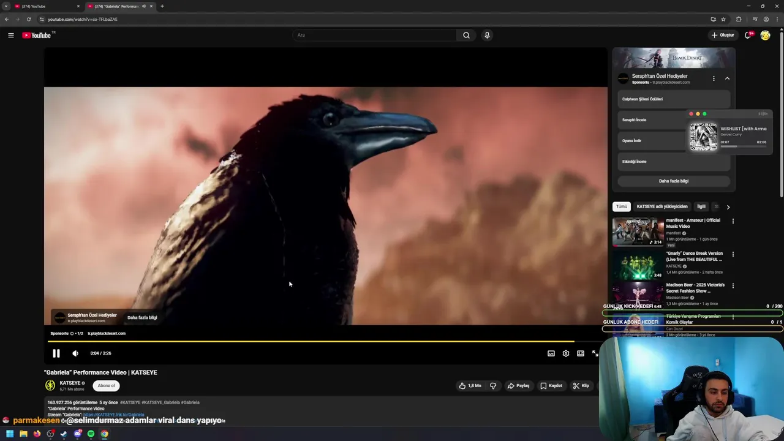Switch to theater mode in the player
The height and width of the screenshot is (441, 784).
click(581, 353)
